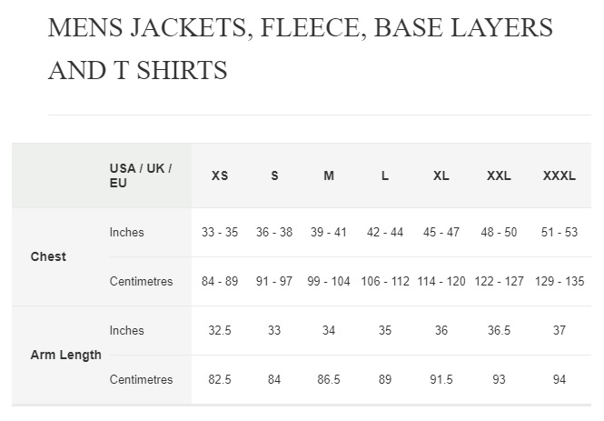Click the chest centimetres value 129 - 135
604x421 pixels.
coord(559,281)
